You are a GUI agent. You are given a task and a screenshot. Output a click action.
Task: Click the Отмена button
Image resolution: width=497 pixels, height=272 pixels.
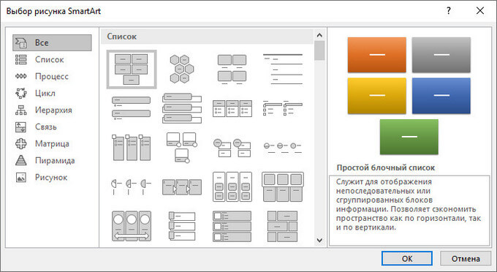point(466,258)
